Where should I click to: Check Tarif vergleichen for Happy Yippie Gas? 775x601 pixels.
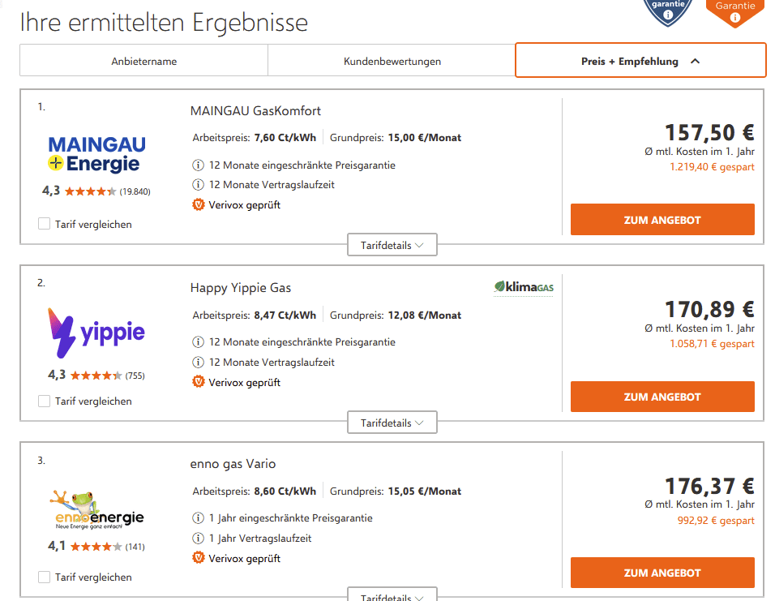click(x=45, y=401)
